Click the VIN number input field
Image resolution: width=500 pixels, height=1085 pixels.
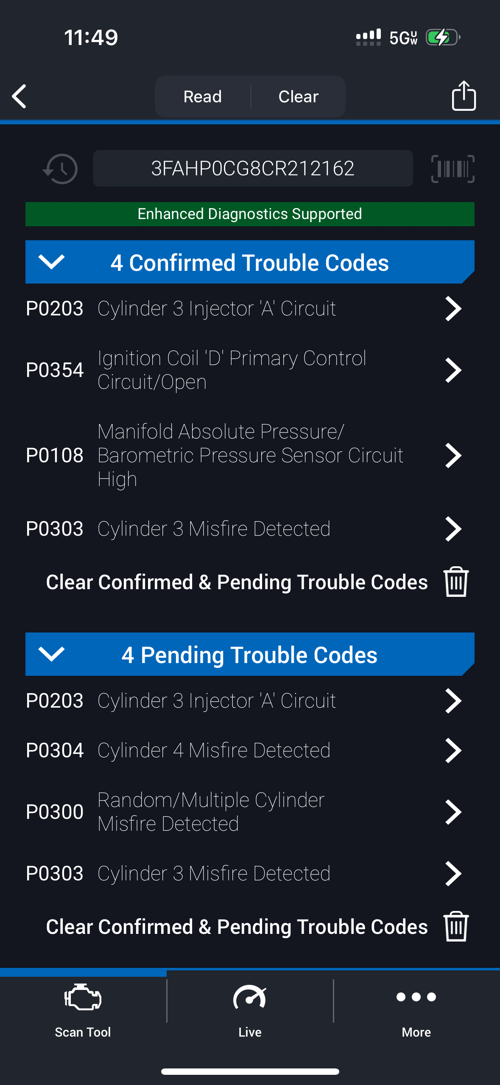tap(253, 169)
